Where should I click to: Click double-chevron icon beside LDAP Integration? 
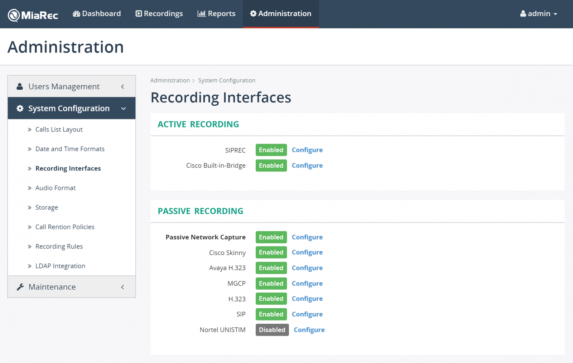(x=29, y=266)
